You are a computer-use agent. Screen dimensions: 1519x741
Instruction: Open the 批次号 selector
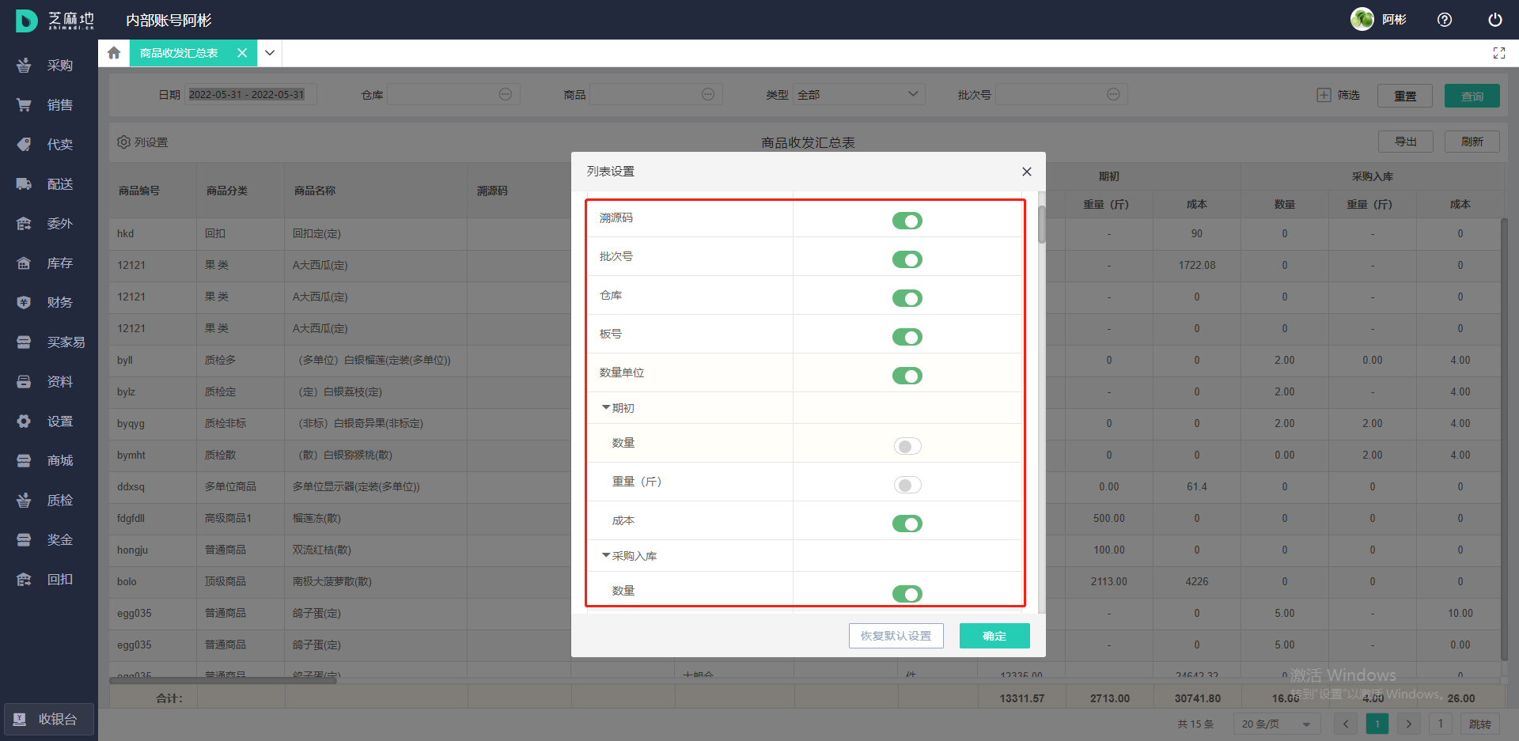coord(1062,94)
